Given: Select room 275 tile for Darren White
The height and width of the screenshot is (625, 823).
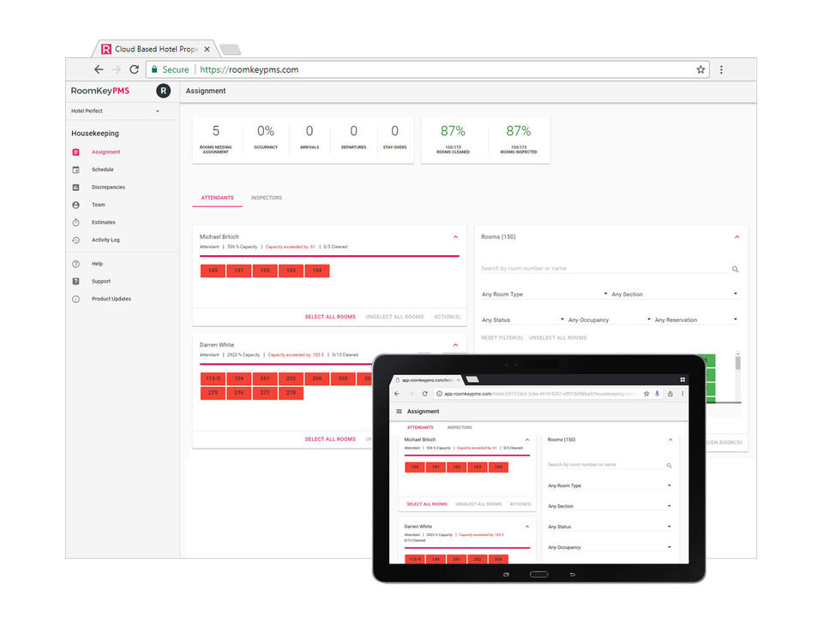Looking at the screenshot, I should coord(213,393).
